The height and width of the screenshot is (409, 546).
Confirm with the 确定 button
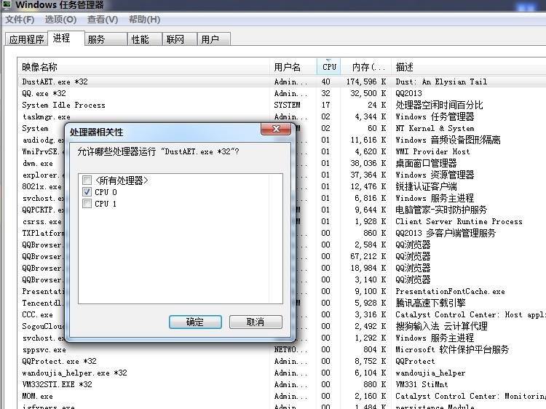click(195, 322)
